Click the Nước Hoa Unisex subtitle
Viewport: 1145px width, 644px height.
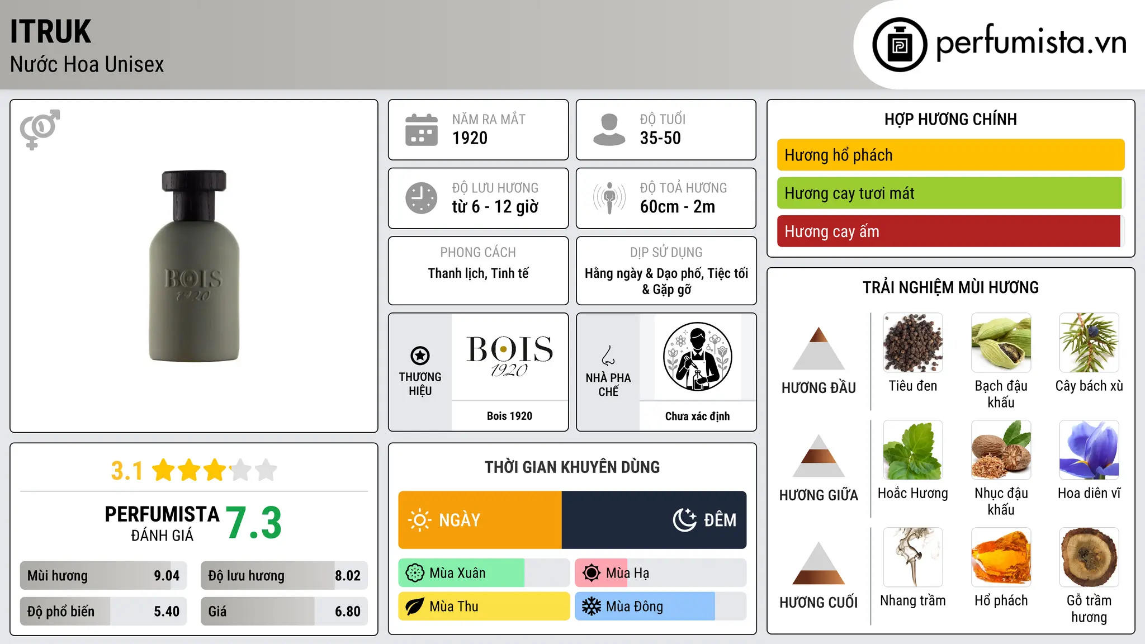[x=87, y=64]
